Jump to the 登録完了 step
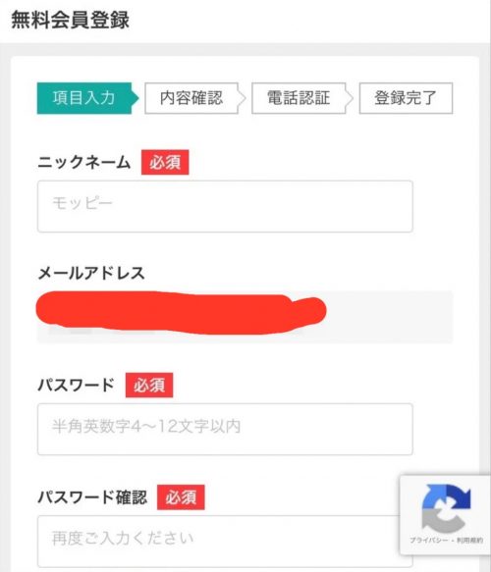 [x=406, y=98]
